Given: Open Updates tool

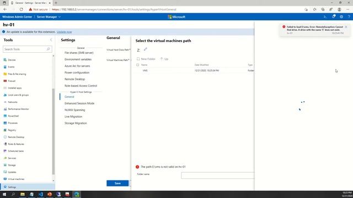Looking at the screenshot, I should point(12,172).
